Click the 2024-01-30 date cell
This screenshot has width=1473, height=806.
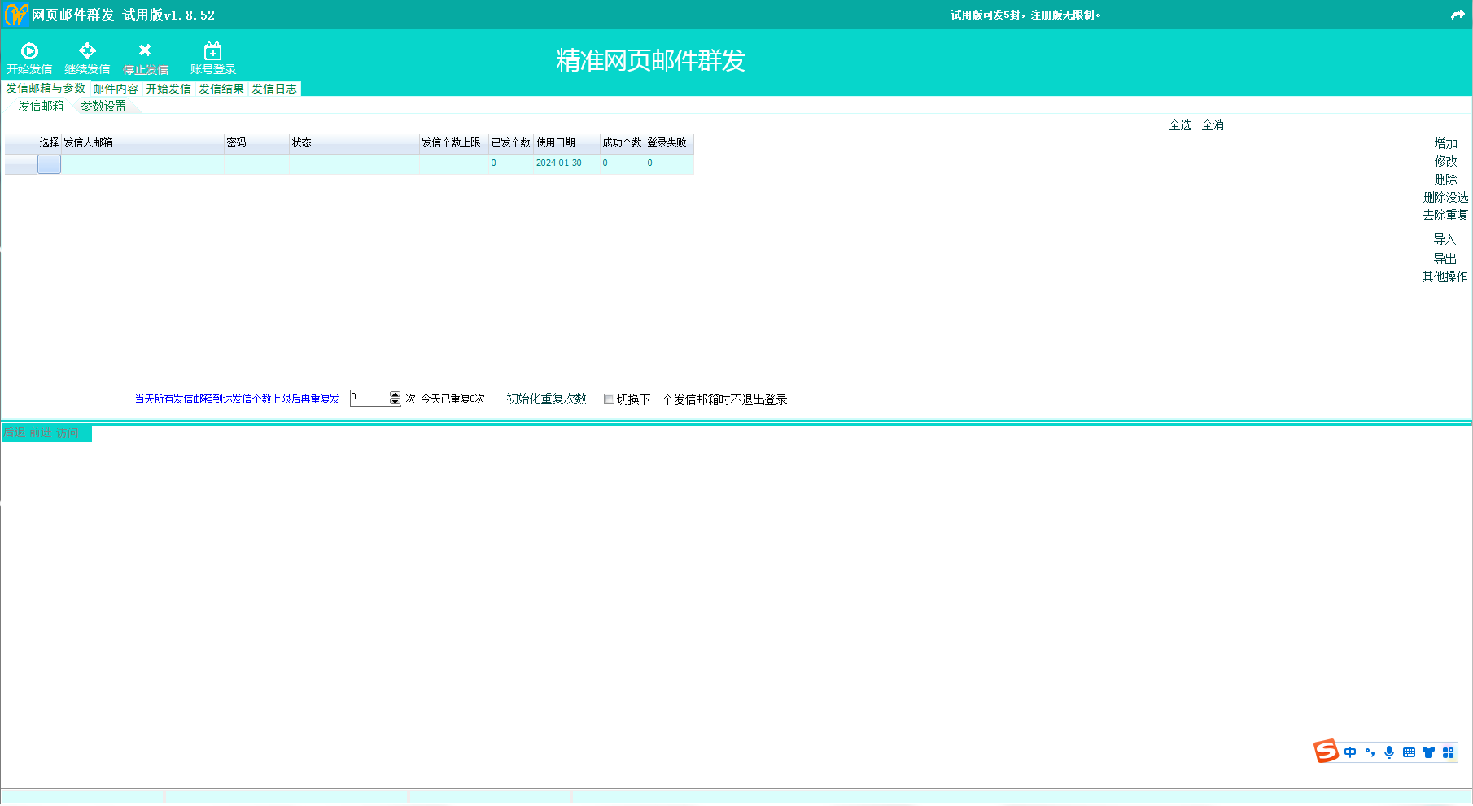click(x=566, y=163)
